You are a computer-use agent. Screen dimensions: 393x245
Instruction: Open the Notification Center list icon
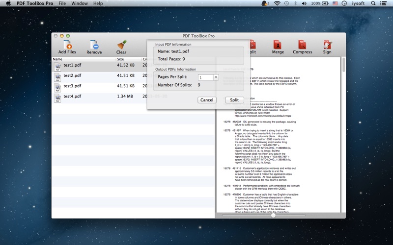[x=383, y=3]
